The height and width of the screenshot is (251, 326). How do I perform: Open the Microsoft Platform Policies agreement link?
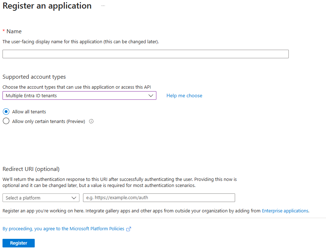tap(63, 229)
